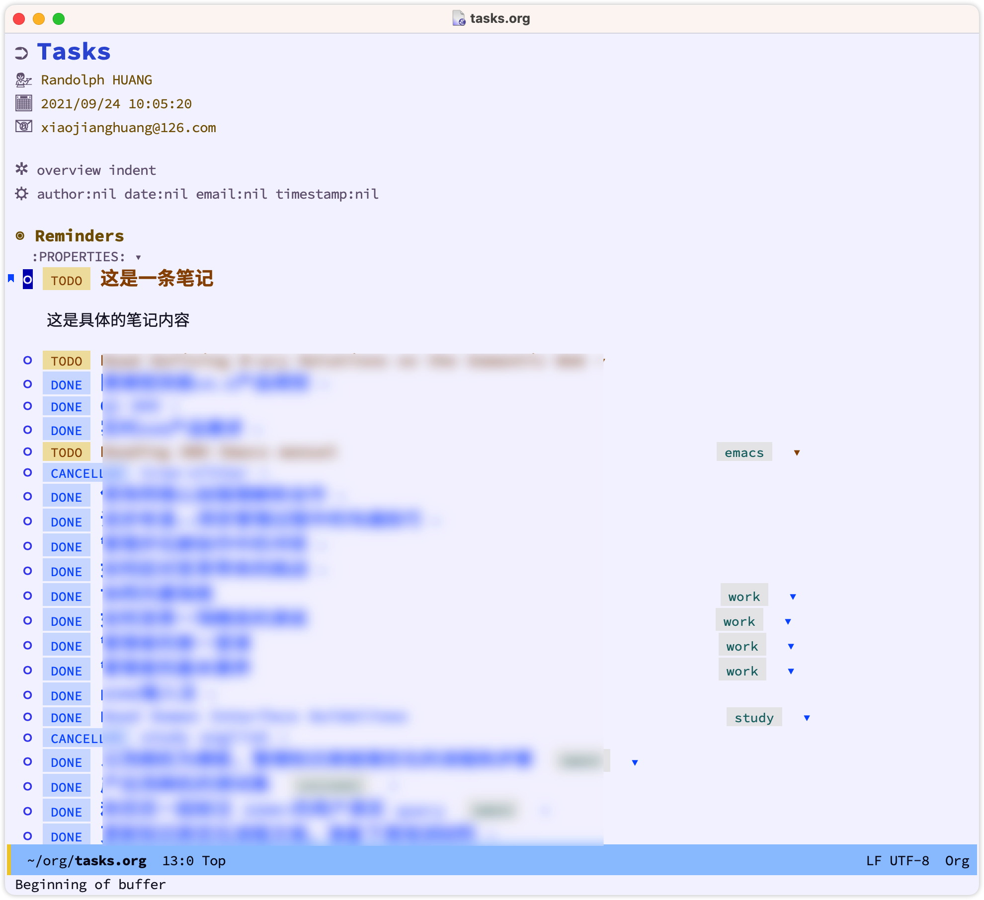Viewport: 984px width, 900px height.
Task: Click the emacs tag
Action: pyautogui.click(x=744, y=452)
